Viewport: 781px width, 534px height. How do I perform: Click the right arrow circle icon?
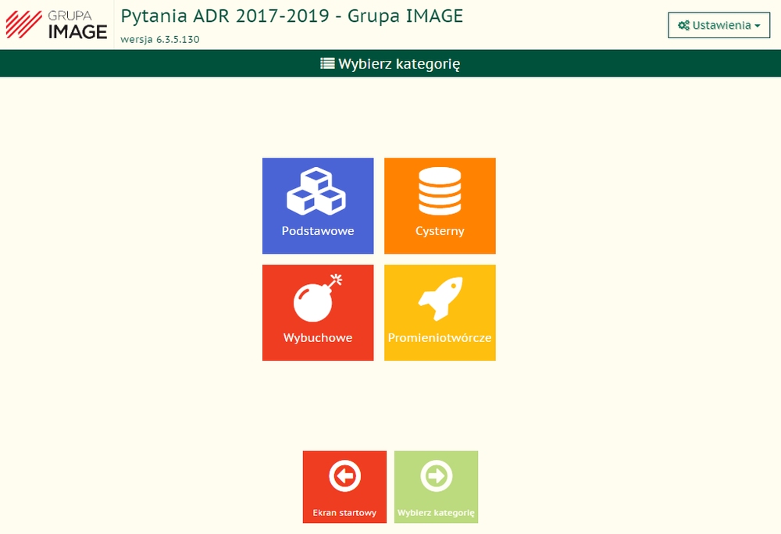436,475
